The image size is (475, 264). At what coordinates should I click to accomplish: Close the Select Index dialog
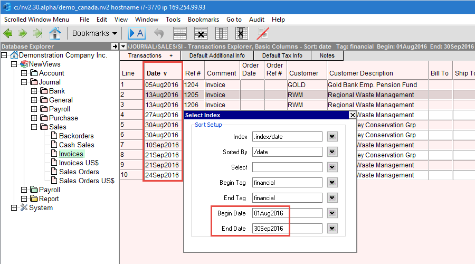[x=353, y=115]
